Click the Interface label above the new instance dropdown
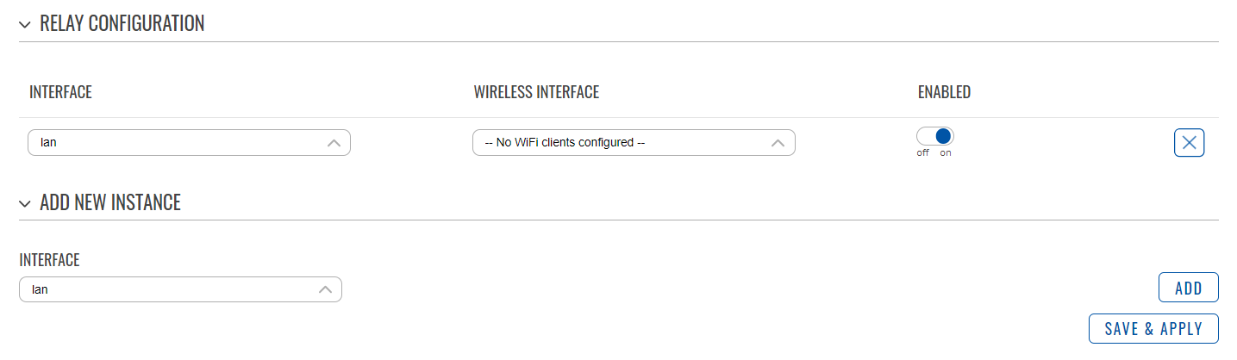 pos(49,259)
